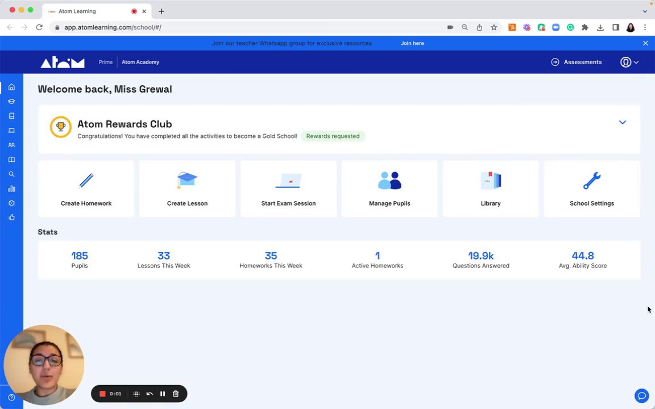The image size is (655, 409).
Task: Open the bar chart analytics icon in sidebar
Action: tap(12, 189)
